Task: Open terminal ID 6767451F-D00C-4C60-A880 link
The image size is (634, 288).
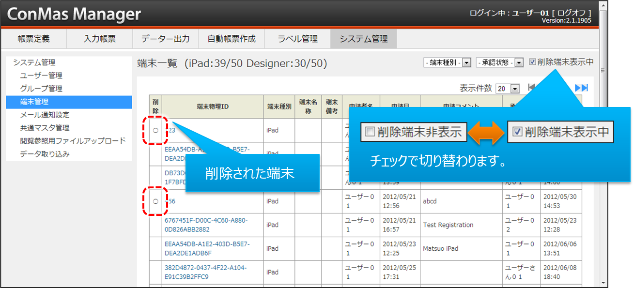Action: point(206,225)
